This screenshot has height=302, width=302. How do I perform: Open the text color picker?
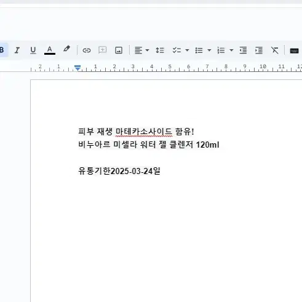(50, 50)
